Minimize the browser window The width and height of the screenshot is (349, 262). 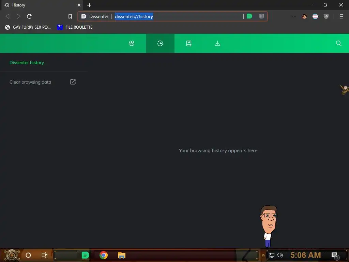point(310,5)
